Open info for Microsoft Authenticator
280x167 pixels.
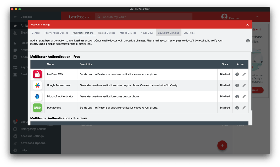point(237,96)
